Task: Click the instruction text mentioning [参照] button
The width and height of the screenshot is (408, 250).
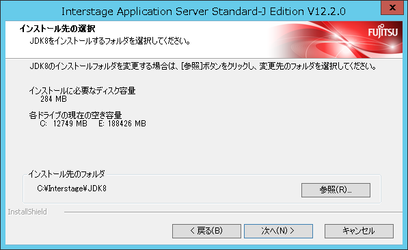Action: (203, 66)
